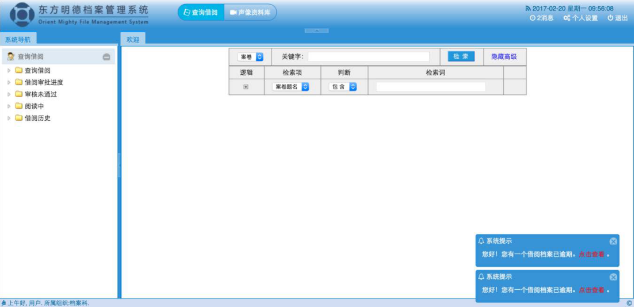This screenshot has height=307, width=635.
Task: Collapse the top header banner toggle
Action: 316,30
